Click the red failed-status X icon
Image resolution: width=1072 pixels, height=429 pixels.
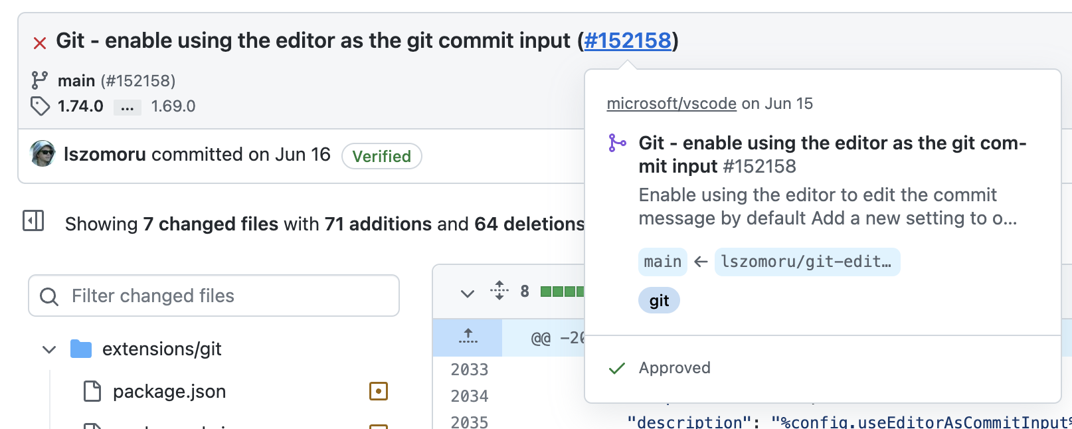tap(40, 42)
